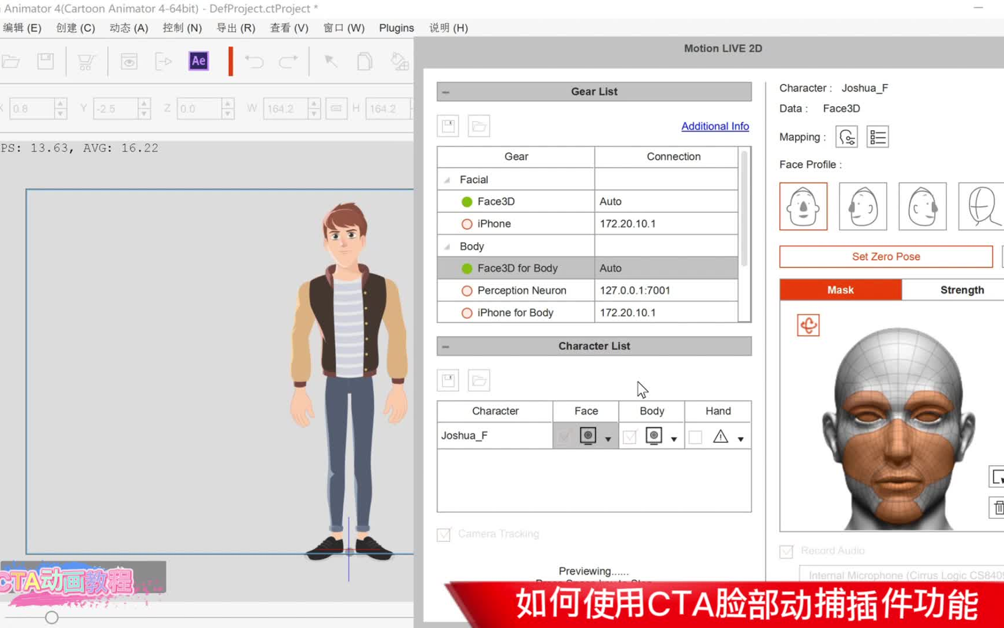The width and height of the screenshot is (1004, 628).
Task: Open the Body gear dropdown arrow
Action: tap(674, 439)
